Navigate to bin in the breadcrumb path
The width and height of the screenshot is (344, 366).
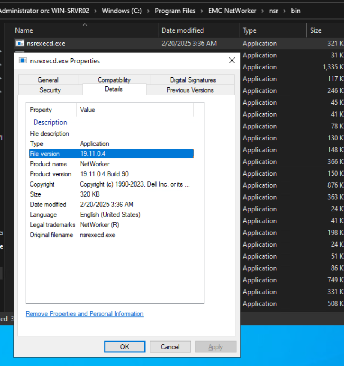click(296, 11)
